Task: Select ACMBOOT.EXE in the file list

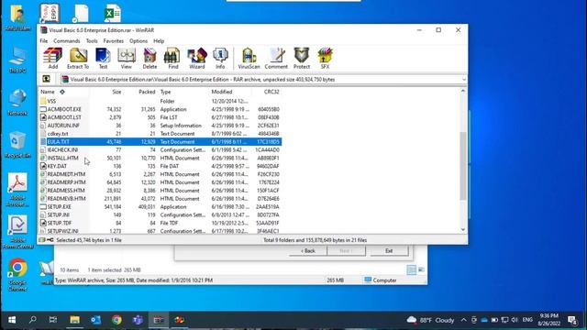Action: (161, 109)
